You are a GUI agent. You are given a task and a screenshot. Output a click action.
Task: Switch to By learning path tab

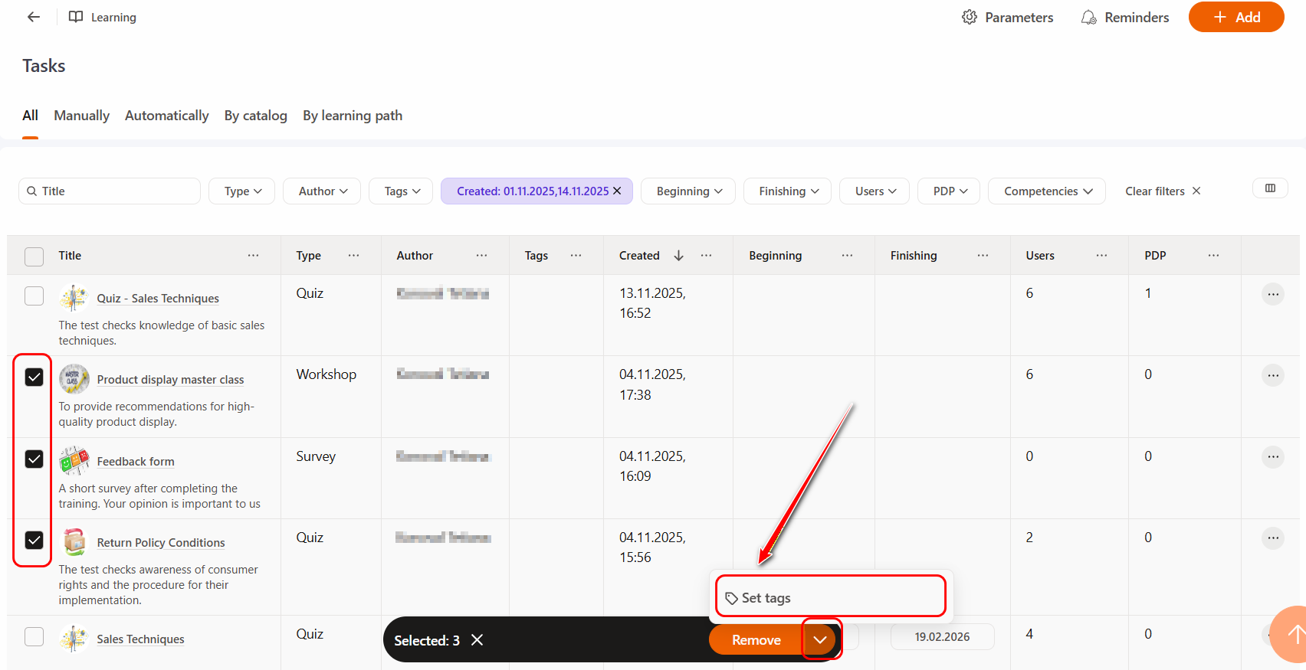[353, 116]
